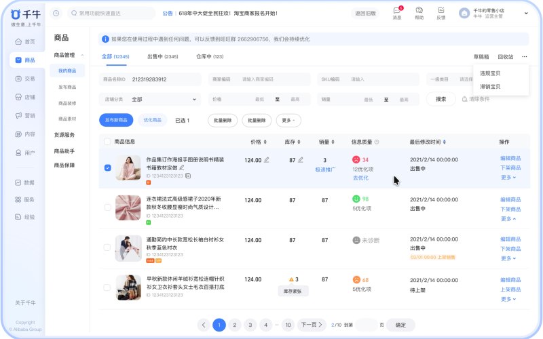
Task: Click the three-dots more icon near 回收站
Action: click(x=524, y=57)
